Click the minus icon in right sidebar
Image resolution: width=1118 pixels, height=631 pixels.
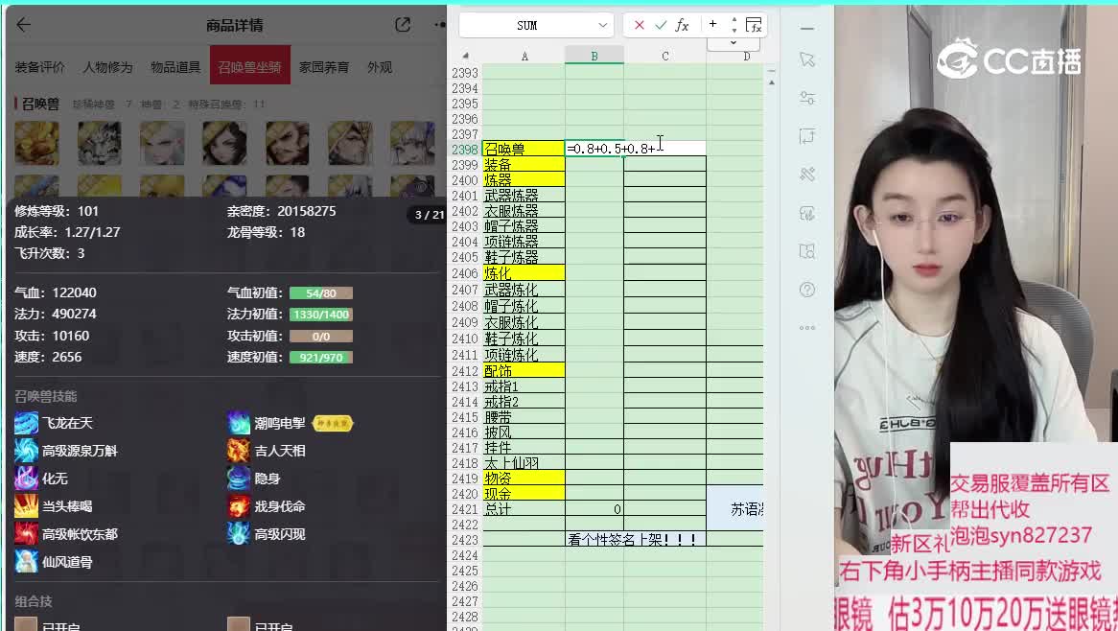click(x=807, y=29)
